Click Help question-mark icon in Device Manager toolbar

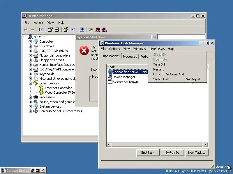pyautogui.click(x=66, y=30)
